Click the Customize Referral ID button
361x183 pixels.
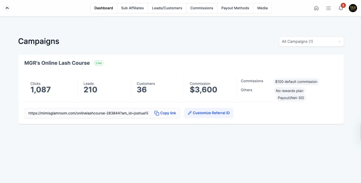point(208,113)
